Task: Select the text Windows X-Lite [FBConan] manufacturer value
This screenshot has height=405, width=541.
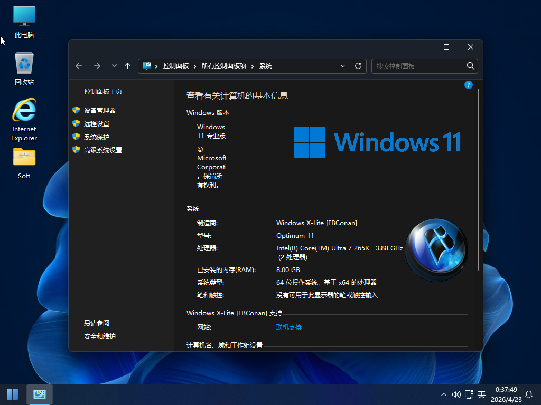Action: [x=316, y=223]
